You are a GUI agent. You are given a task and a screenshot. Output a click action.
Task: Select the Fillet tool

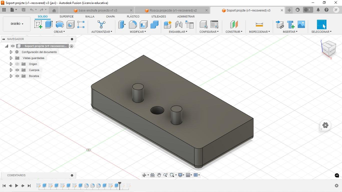click(133, 24)
